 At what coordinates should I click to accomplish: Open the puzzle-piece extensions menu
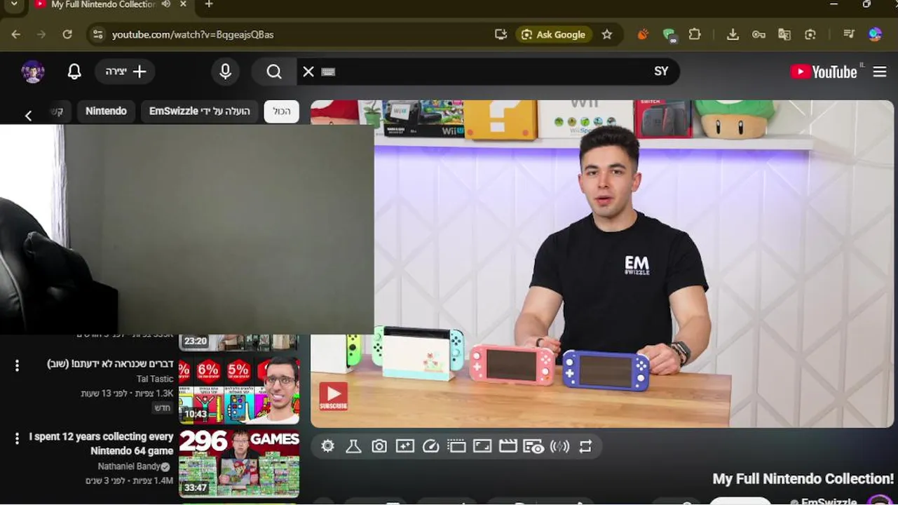pyautogui.click(x=695, y=34)
